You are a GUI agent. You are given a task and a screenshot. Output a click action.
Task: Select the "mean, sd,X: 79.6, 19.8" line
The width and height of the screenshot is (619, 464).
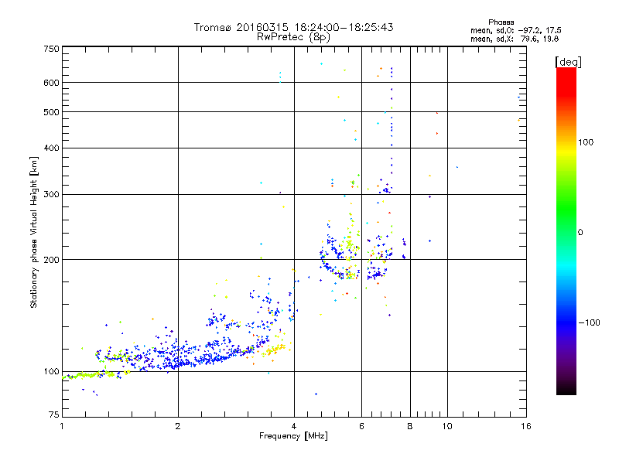tap(515, 39)
